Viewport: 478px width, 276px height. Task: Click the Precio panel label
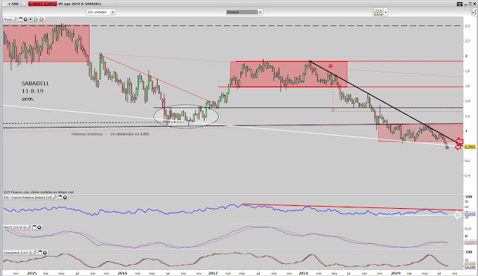(8, 19)
